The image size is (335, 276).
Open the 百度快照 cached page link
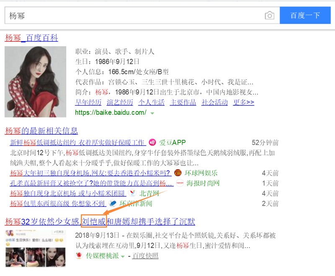point(145,256)
